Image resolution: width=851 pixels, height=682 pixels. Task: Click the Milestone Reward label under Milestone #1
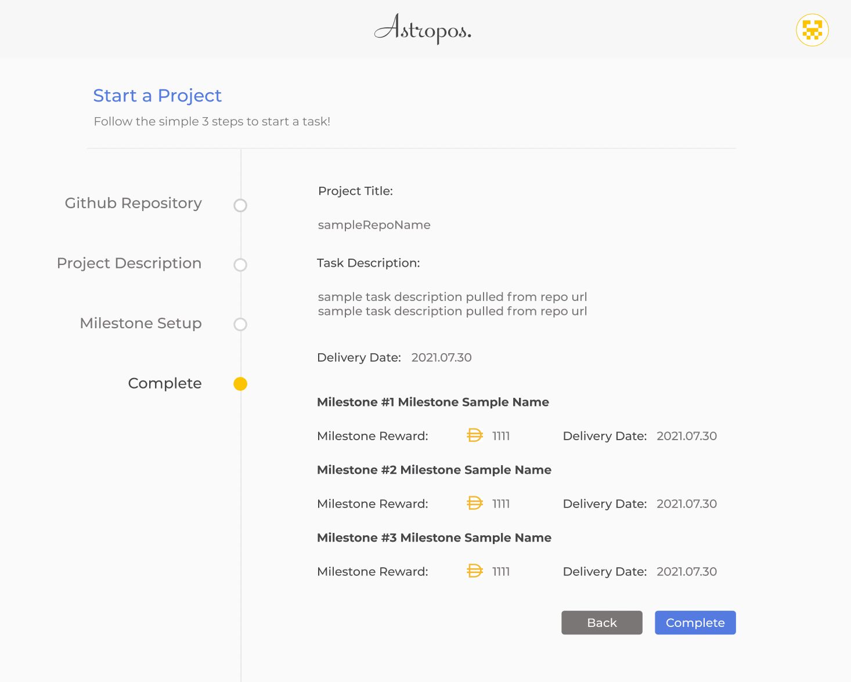pyautogui.click(x=373, y=436)
